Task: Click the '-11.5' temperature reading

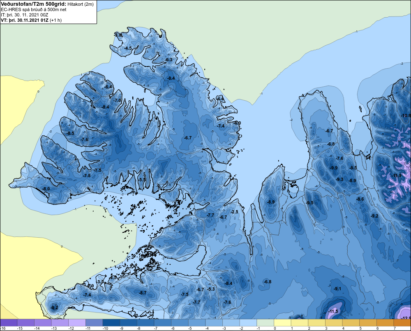Action: pyautogui.click(x=333, y=311)
